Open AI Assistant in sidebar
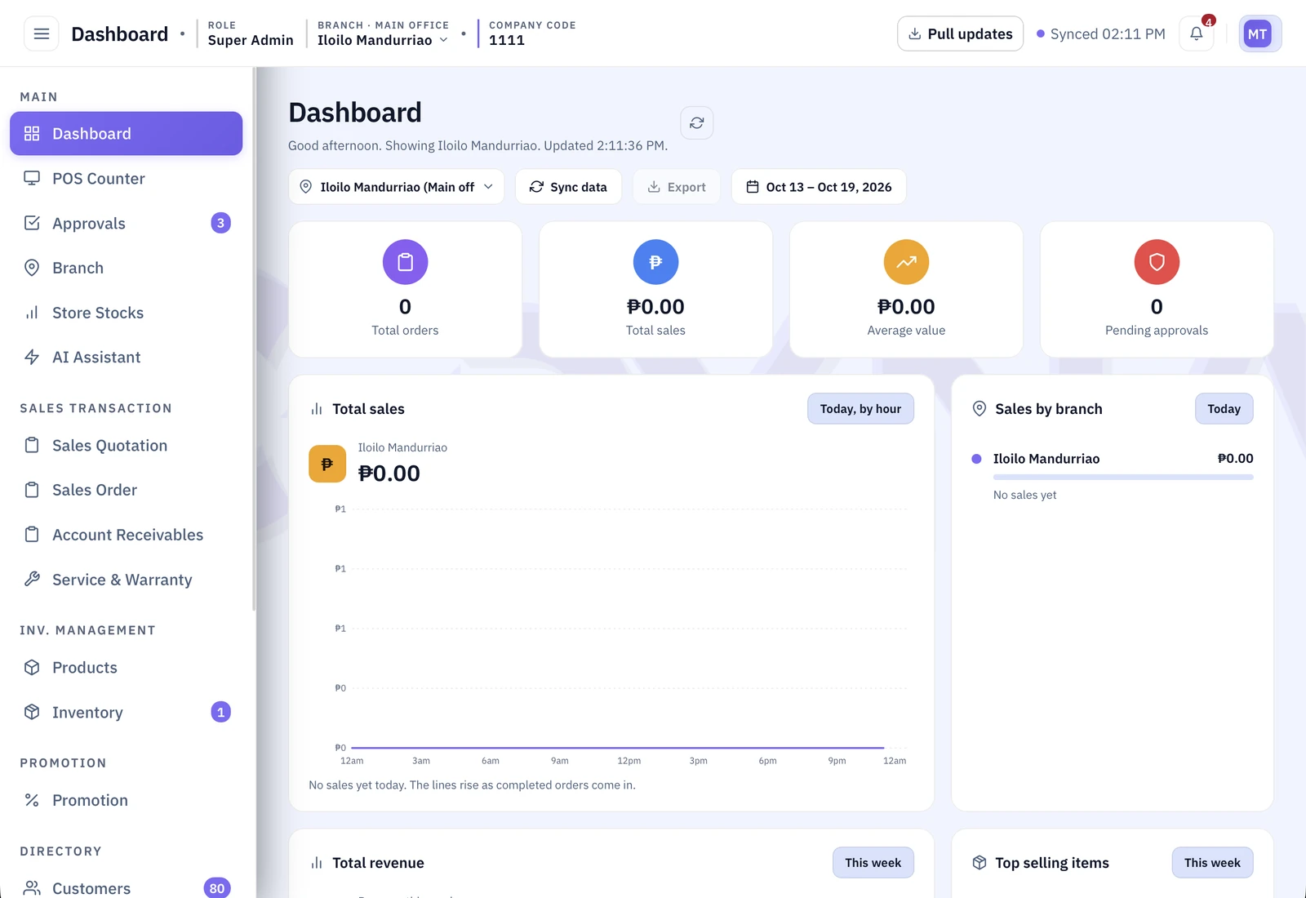This screenshot has width=1306, height=898. (126, 357)
